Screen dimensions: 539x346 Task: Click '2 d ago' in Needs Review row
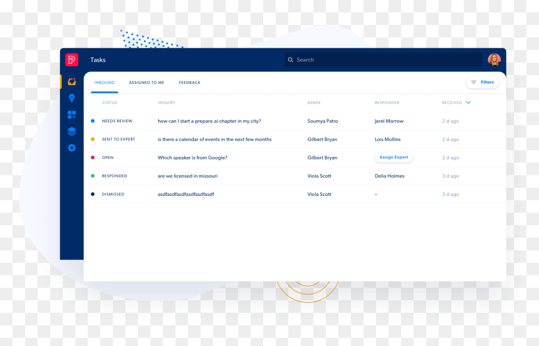point(450,121)
